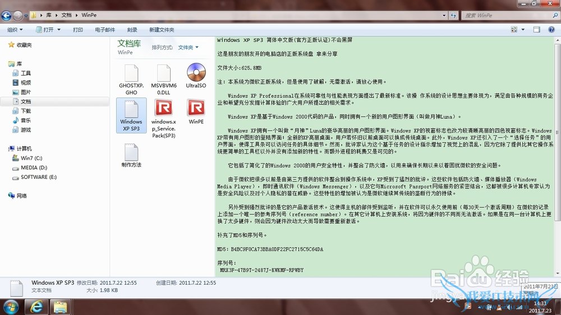Open address bar history dropdown arrow
This screenshot has height=315, width=561.
coord(444,15)
